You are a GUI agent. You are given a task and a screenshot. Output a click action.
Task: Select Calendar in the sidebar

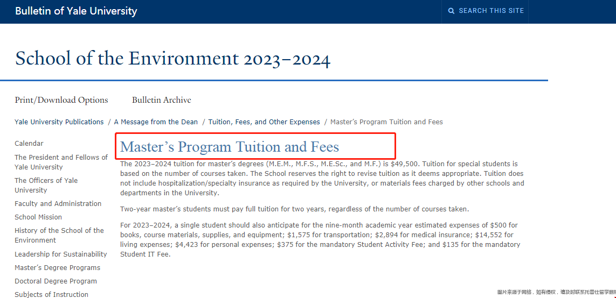[x=29, y=144]
